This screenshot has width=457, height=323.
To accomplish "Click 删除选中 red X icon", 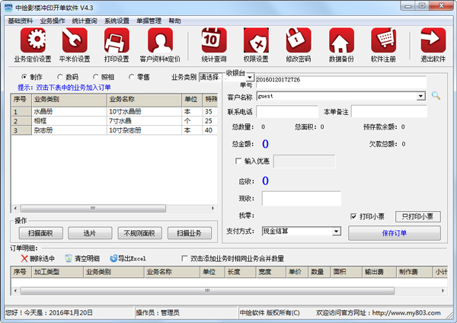I will coord(24,258).
